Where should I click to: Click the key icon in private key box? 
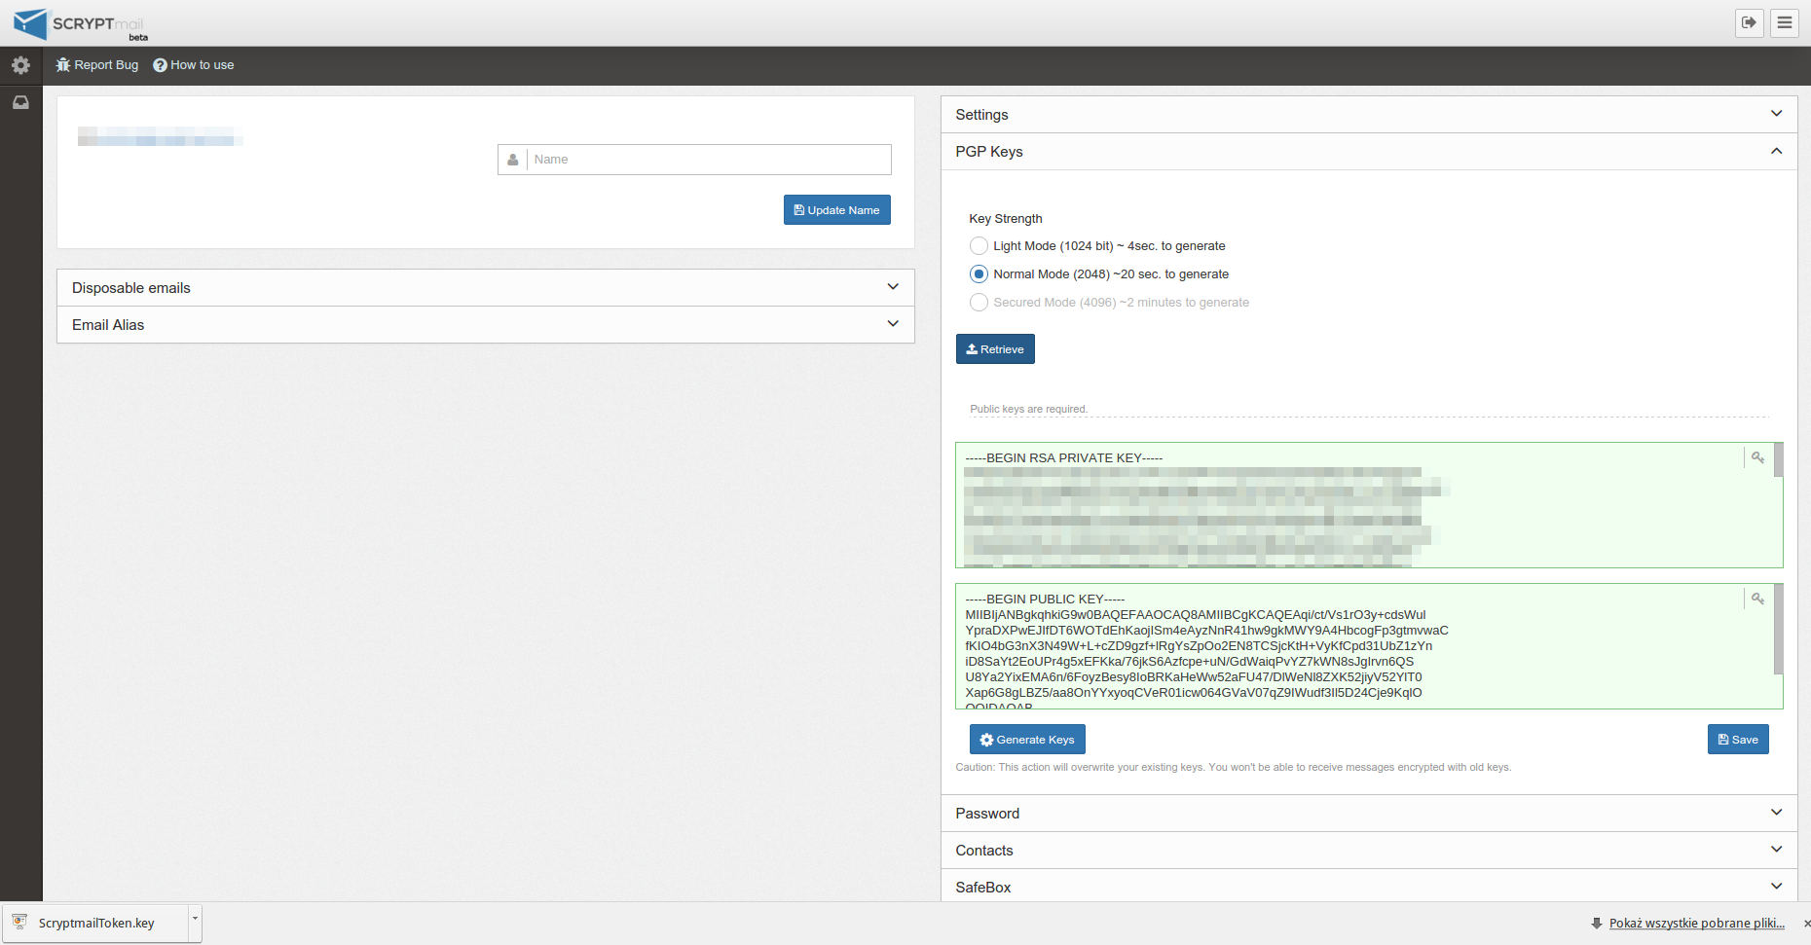pyautogui.click(x=1757, y=457)
